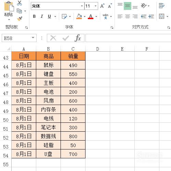Click the Wrap Text icon
This screenshot has height=171, width=171.
(162, 6)
